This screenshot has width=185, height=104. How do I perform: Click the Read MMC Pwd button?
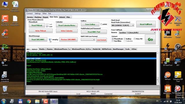(x=94, y=32)
